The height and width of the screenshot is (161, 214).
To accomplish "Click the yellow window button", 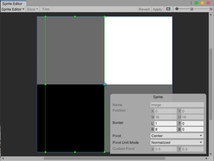I will pyautogui.click(x=202, y=3).
